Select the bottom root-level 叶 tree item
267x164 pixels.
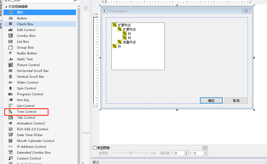click(x=119, y=46)
